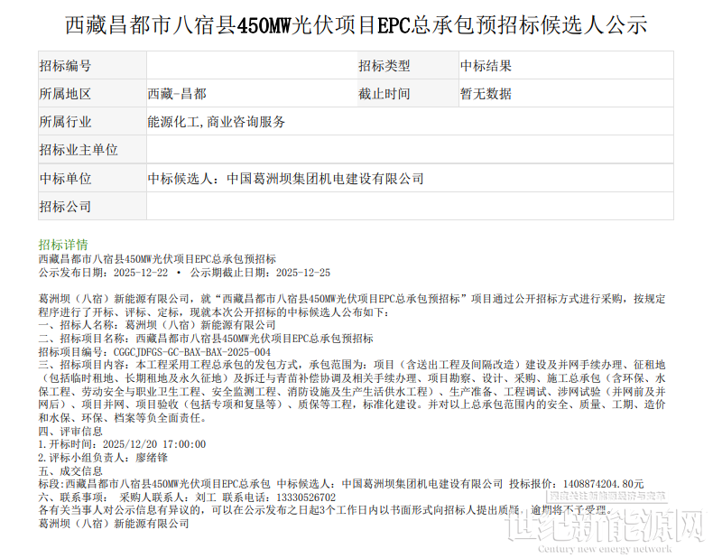The image size is (713, 558).
Task: Click the 公示发布日期 2025-12-22 text
Action: click(x=103, y=272)
